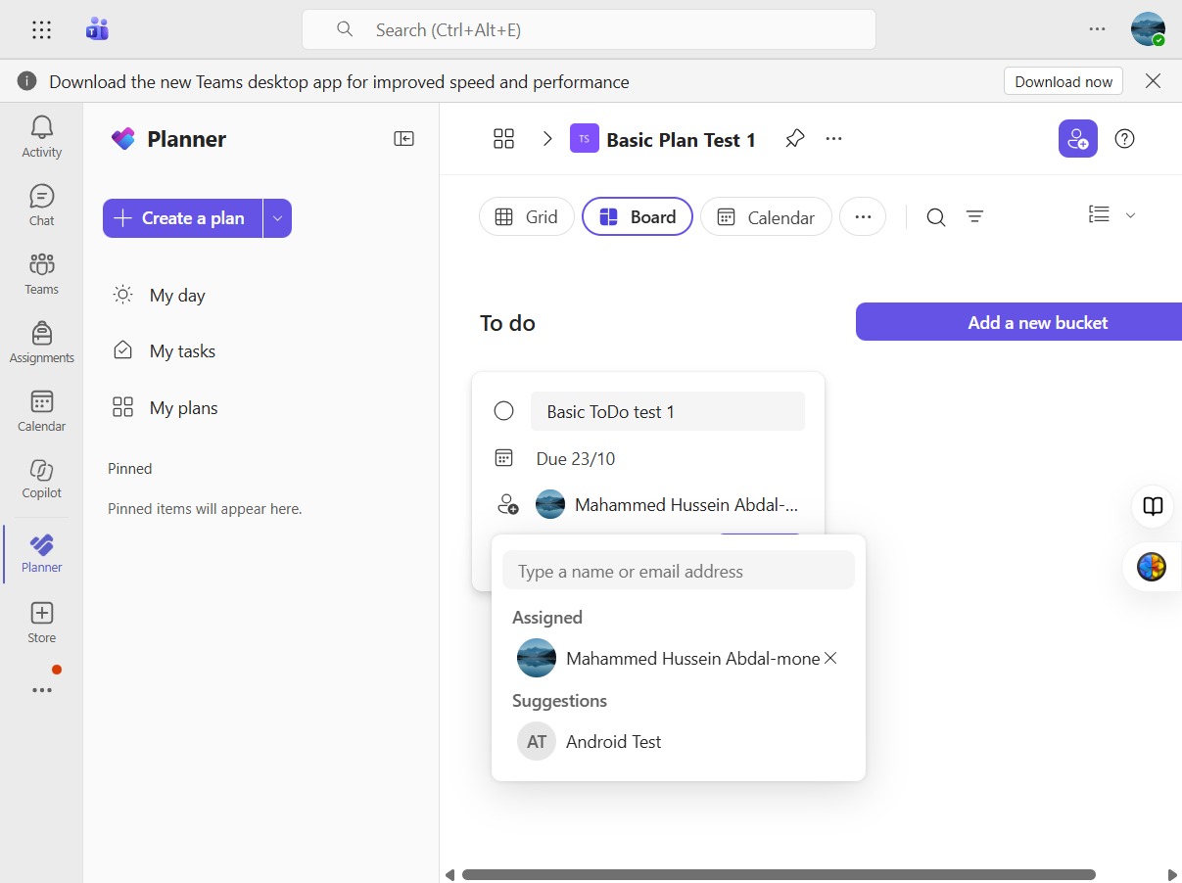Expand breadcrumb chevron before plan name
Screen dimensions: 1182x883
tap(547, 139)
